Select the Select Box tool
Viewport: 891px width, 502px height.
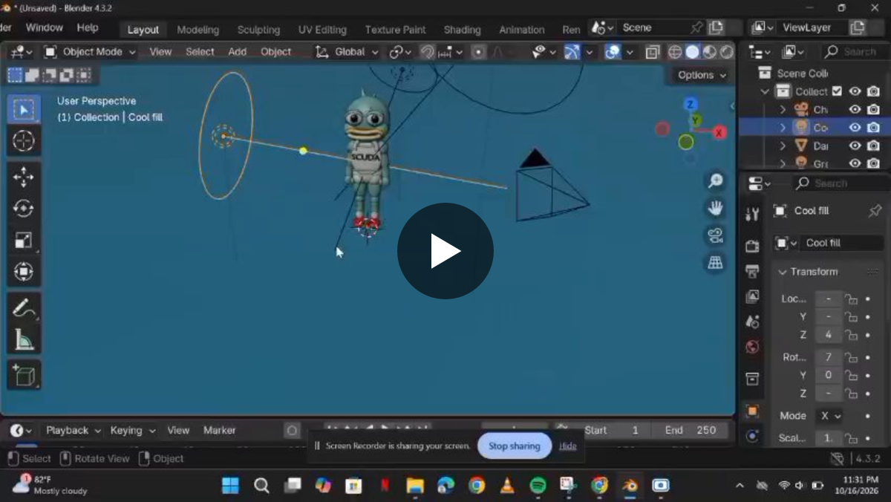24,110
